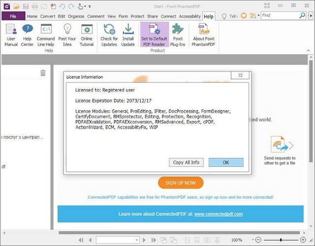Click the Tell me lightbulb icon
Image resolution: width=315 pixels, height=246 pixels.
224,16
